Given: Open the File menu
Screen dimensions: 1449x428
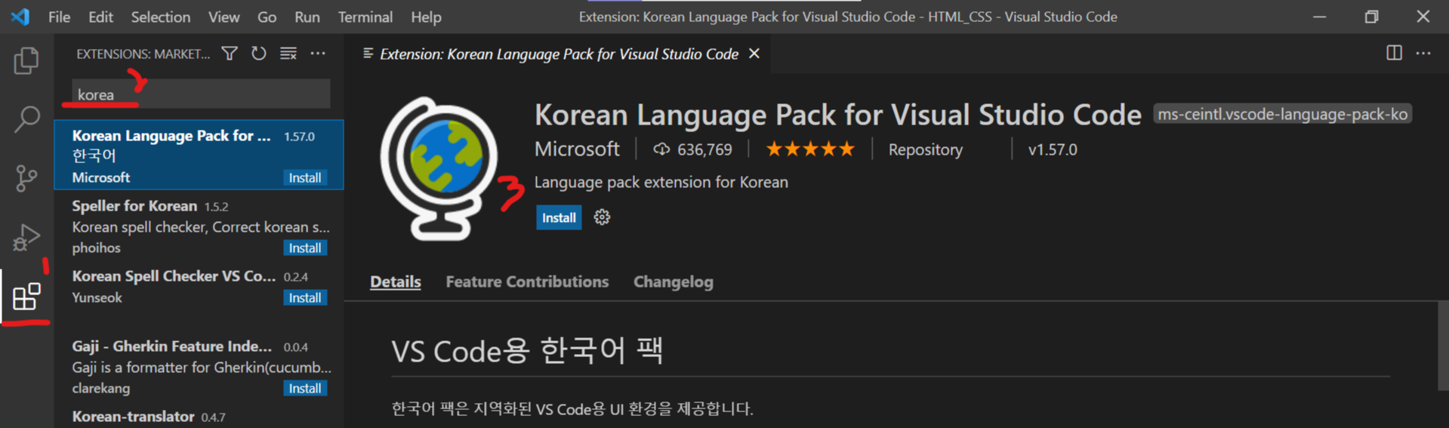Looking at the screenshot, I should [59, 17].
